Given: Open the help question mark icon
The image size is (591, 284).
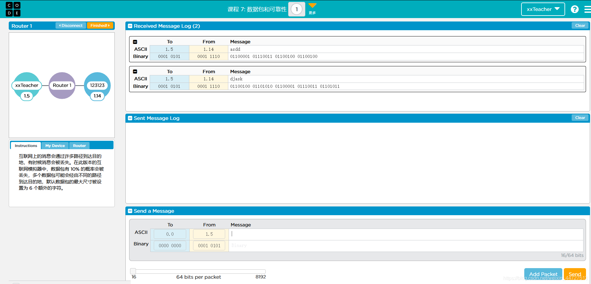Looking at the screenshot, I should pos(574,9).
